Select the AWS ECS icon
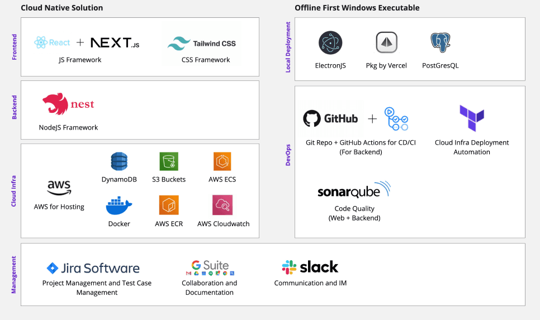The width and height of the screenshot is (540, 320). tap(222, 161)
